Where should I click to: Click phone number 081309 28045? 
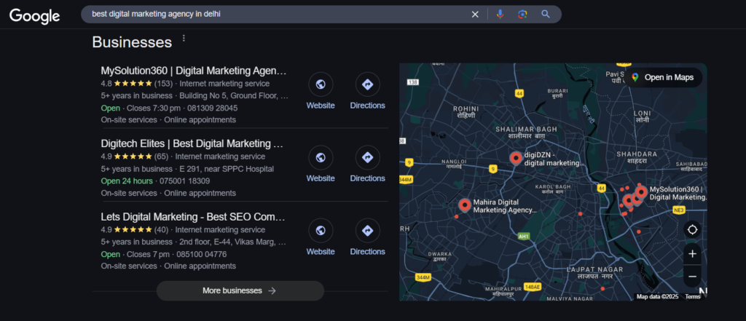[x=213, y=108]
